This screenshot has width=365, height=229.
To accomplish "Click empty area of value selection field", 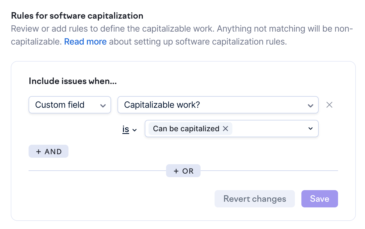I will (270, 129).
